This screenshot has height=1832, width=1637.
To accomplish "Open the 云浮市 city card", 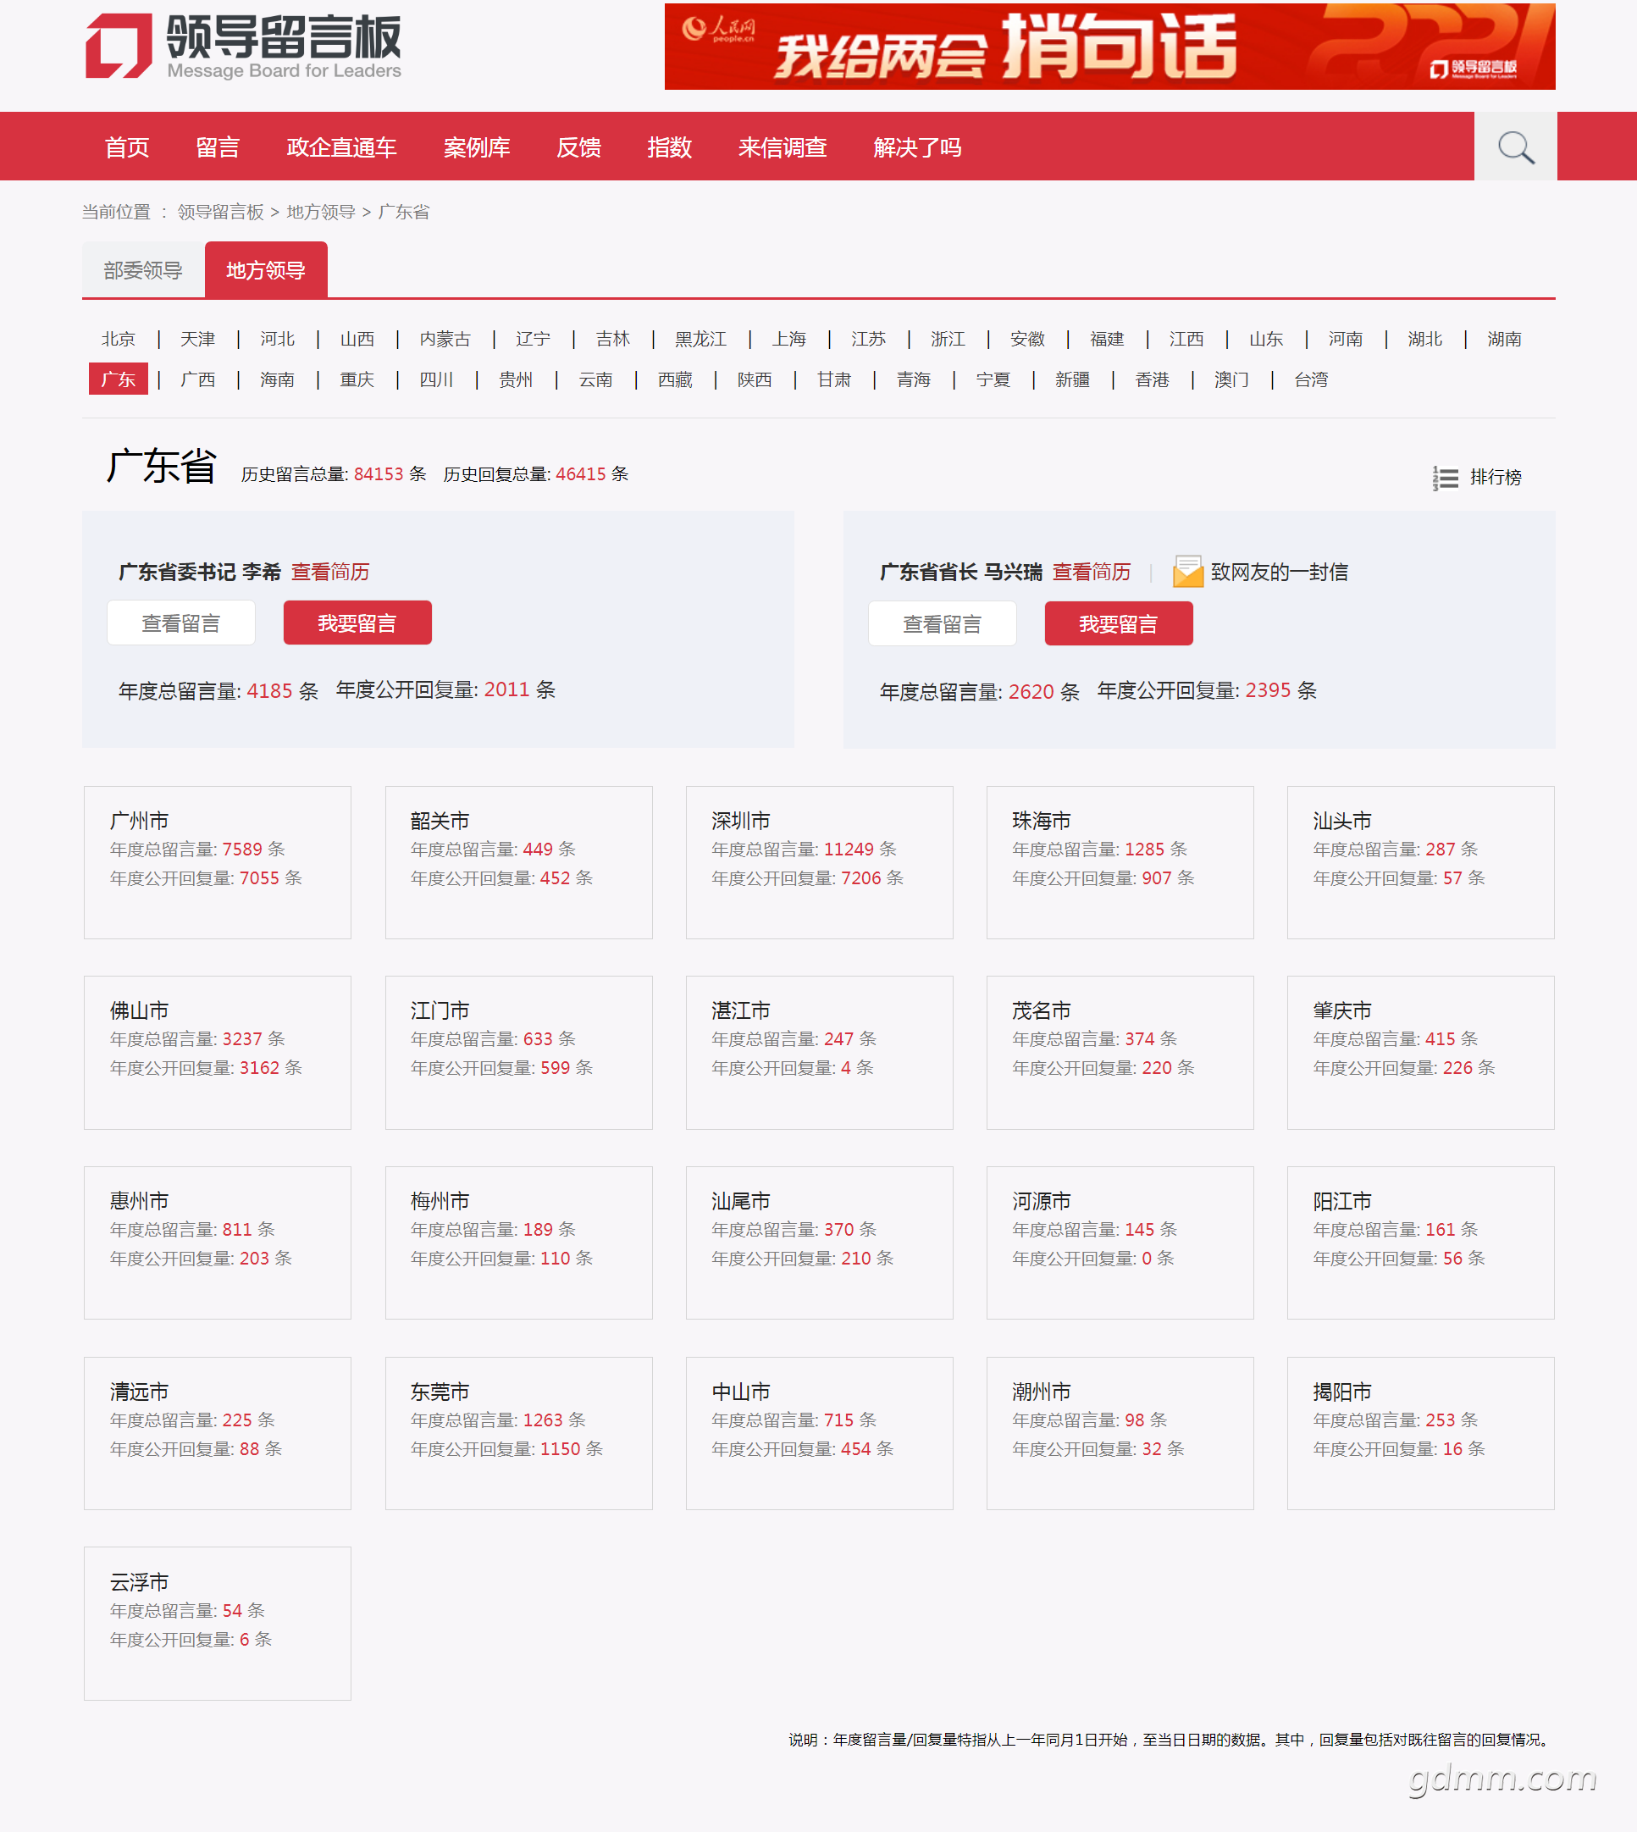I will (218, 1624).
